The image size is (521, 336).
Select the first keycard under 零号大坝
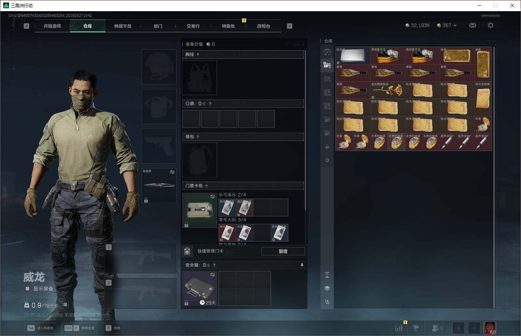coord(228,233)
